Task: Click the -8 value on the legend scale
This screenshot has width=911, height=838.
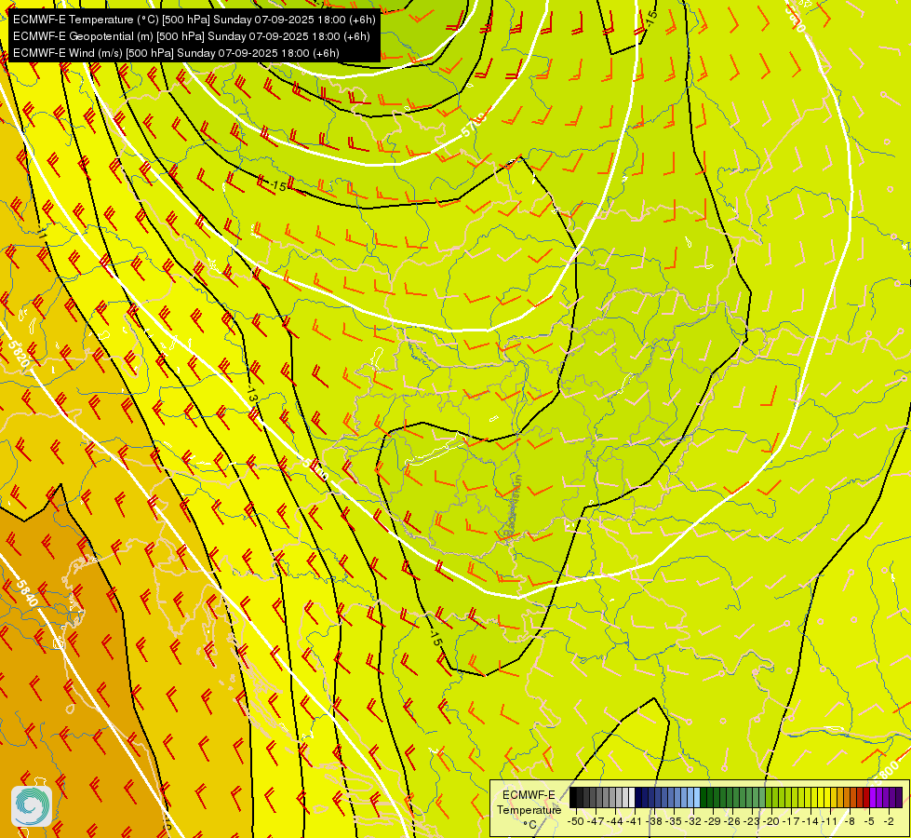Action: (x=850, y=822)
